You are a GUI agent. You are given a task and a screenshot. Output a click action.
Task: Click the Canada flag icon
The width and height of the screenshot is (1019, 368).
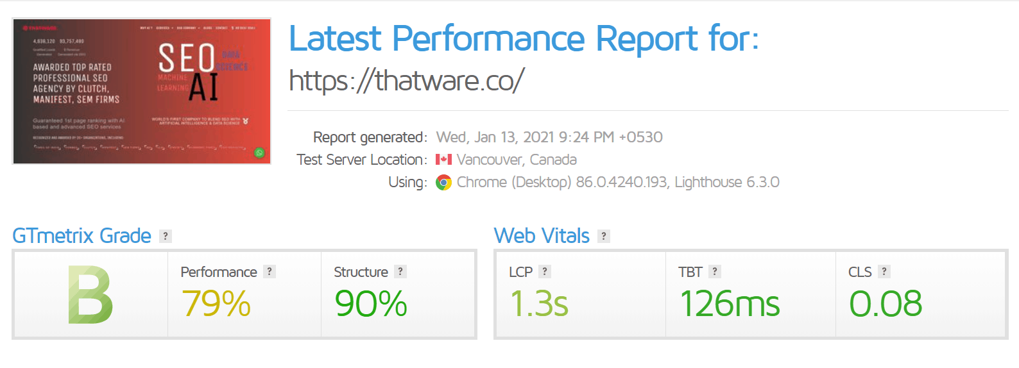(x=443, y=160)
